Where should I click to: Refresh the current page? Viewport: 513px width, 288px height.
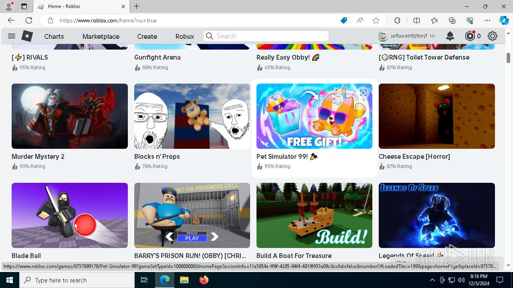click(29, 20)
